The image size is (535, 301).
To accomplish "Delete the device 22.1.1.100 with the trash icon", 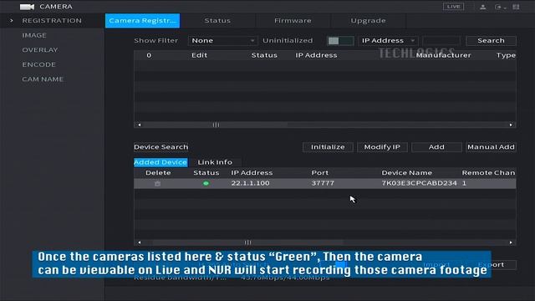I will point(157,184).
